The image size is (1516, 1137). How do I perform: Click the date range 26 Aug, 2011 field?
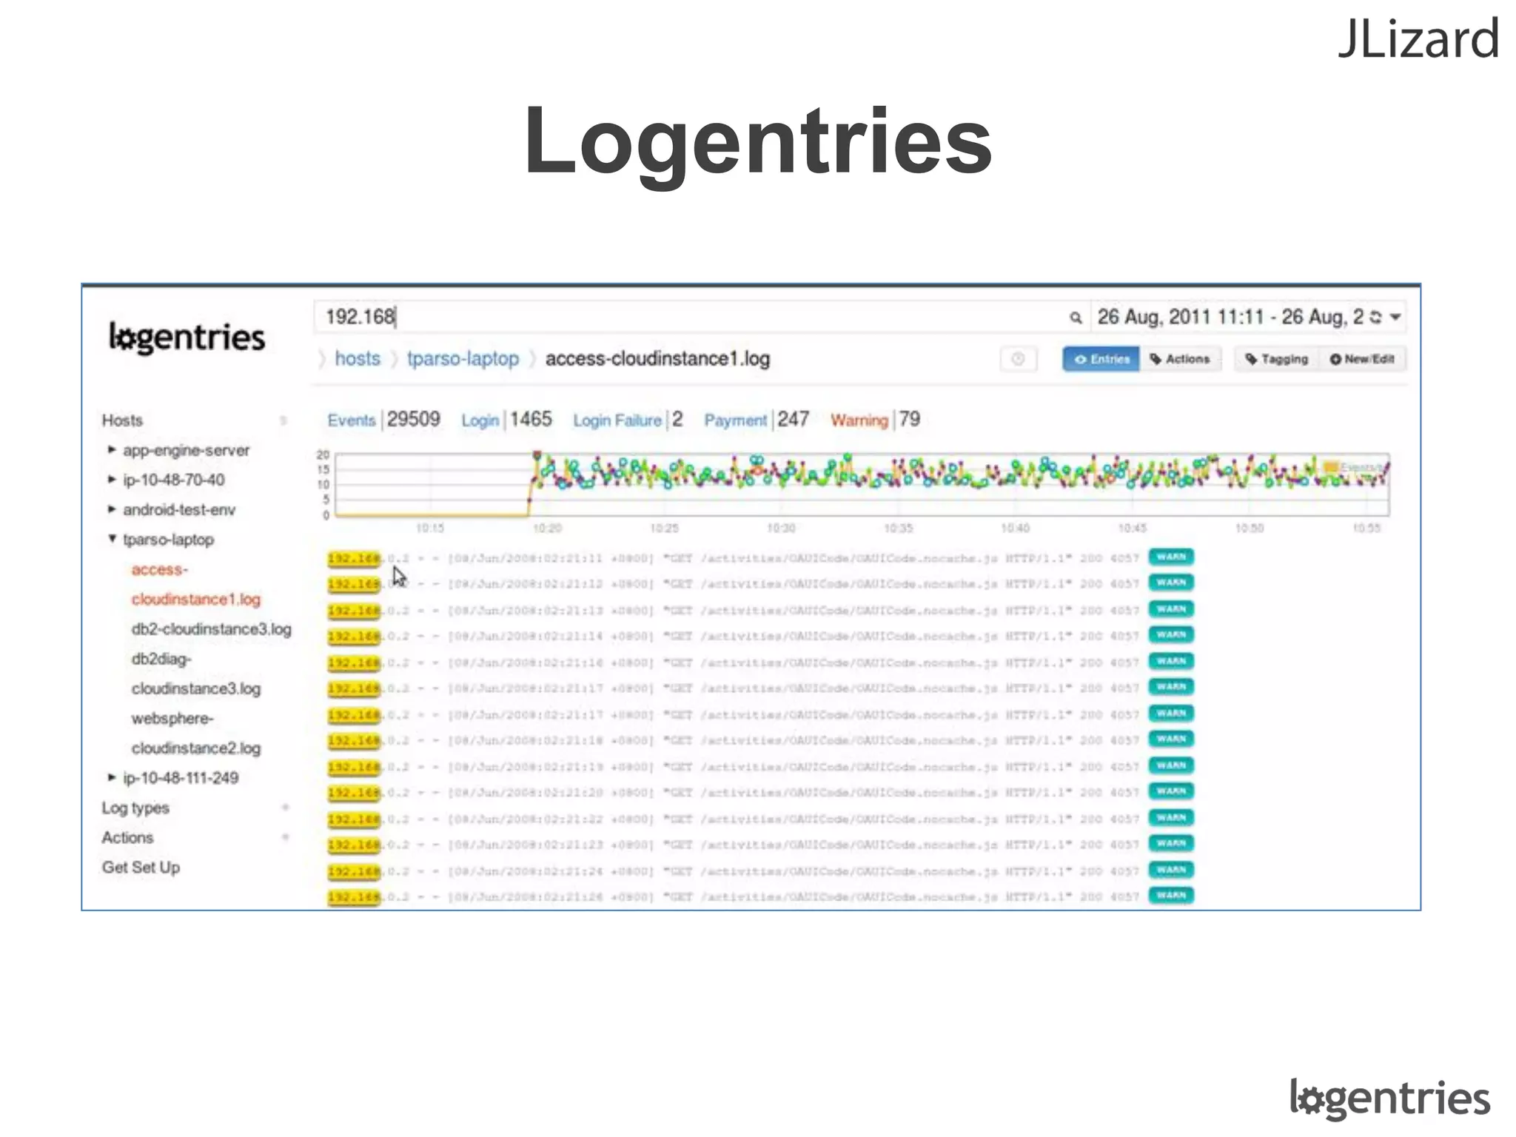pos(1230,317)
